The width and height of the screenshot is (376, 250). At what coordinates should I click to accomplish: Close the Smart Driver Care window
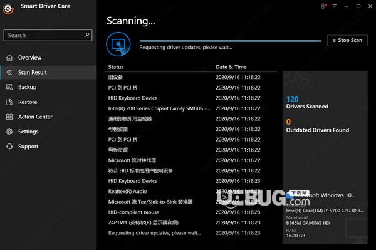click(370, 6)
